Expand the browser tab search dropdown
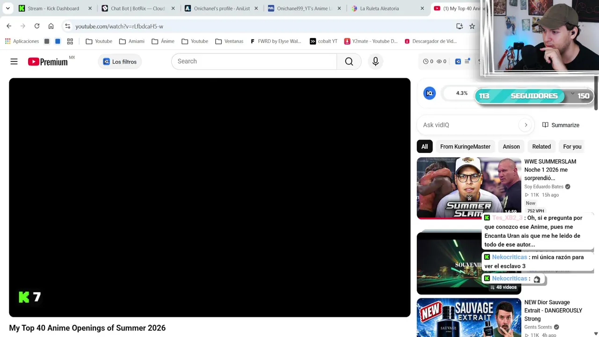The width and height of the screenshot is (599, 337). [x=7, y=8]
